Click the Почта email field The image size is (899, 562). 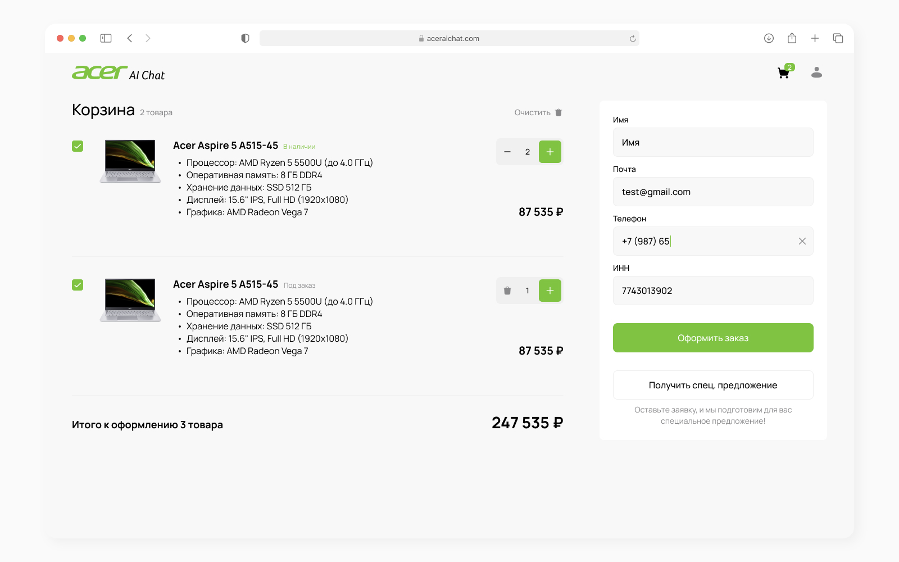click(x=712, y=192)
